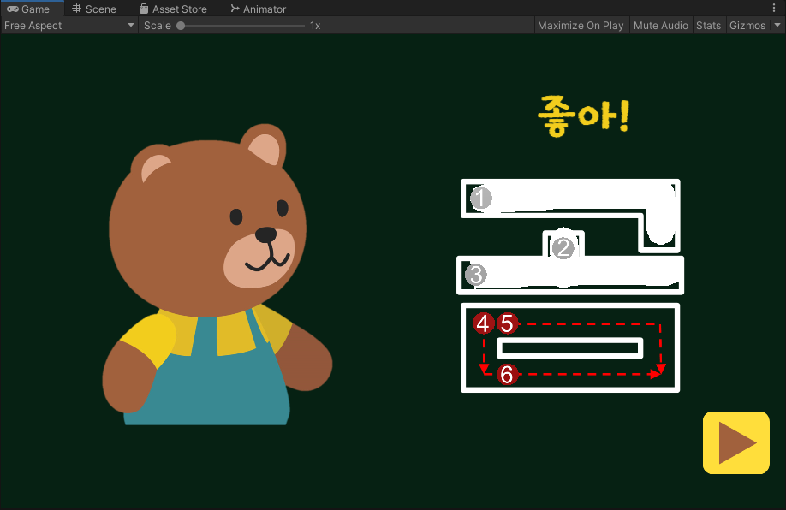Viewport: 786px width, 510px height.
Task: Toggle Mute Audio
Action: (x=661, y=26)
